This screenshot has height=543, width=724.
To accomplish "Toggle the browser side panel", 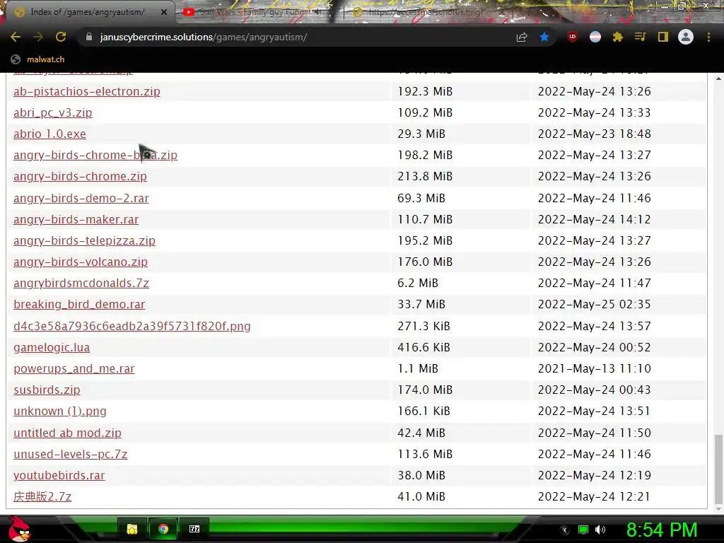I will tap(663, 37).
